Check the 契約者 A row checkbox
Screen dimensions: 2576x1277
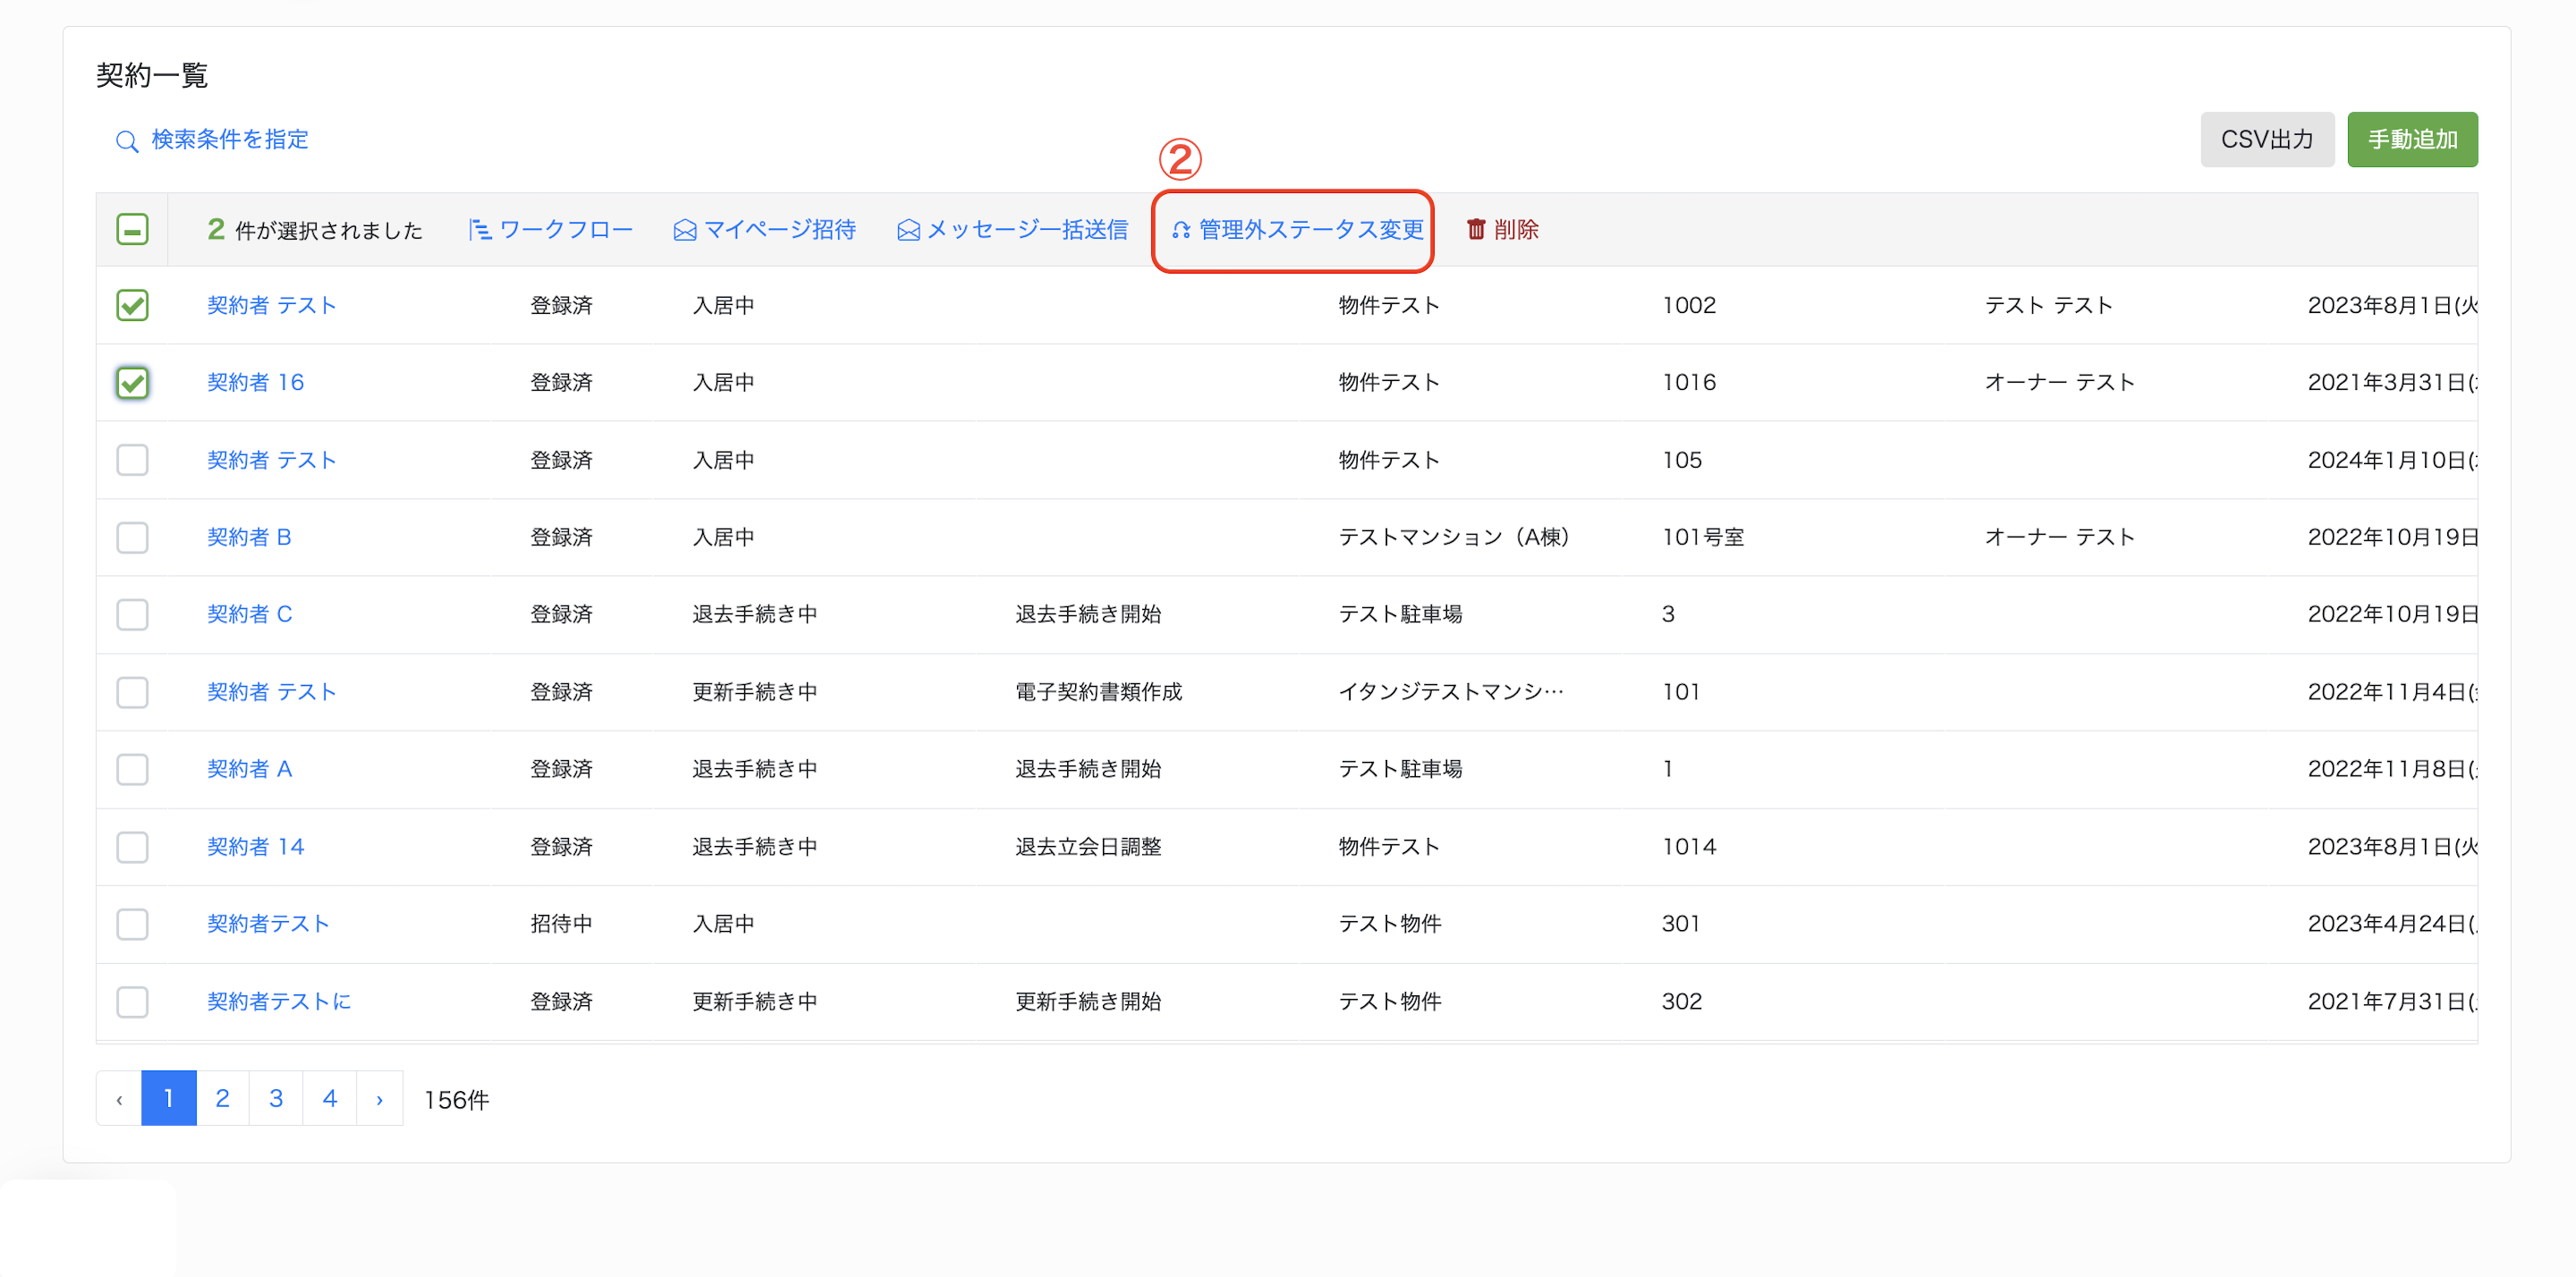(132, 769)
